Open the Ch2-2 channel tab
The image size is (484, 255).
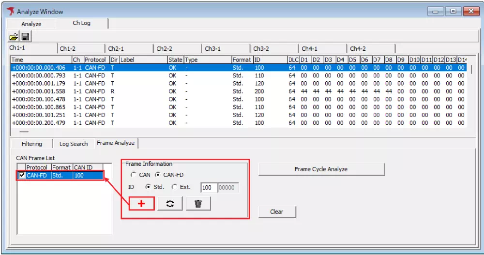coord(178,48)
